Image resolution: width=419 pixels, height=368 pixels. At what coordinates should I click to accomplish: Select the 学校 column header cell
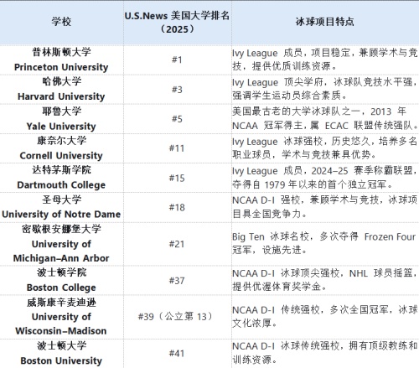pyautogui.click(x=61, y=23)
